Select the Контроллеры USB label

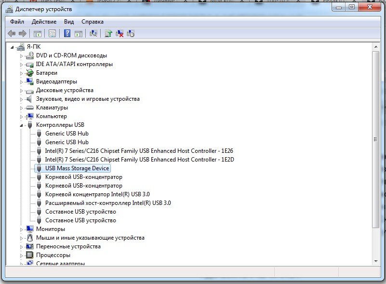pyautogui.click(x=60, y=125)
